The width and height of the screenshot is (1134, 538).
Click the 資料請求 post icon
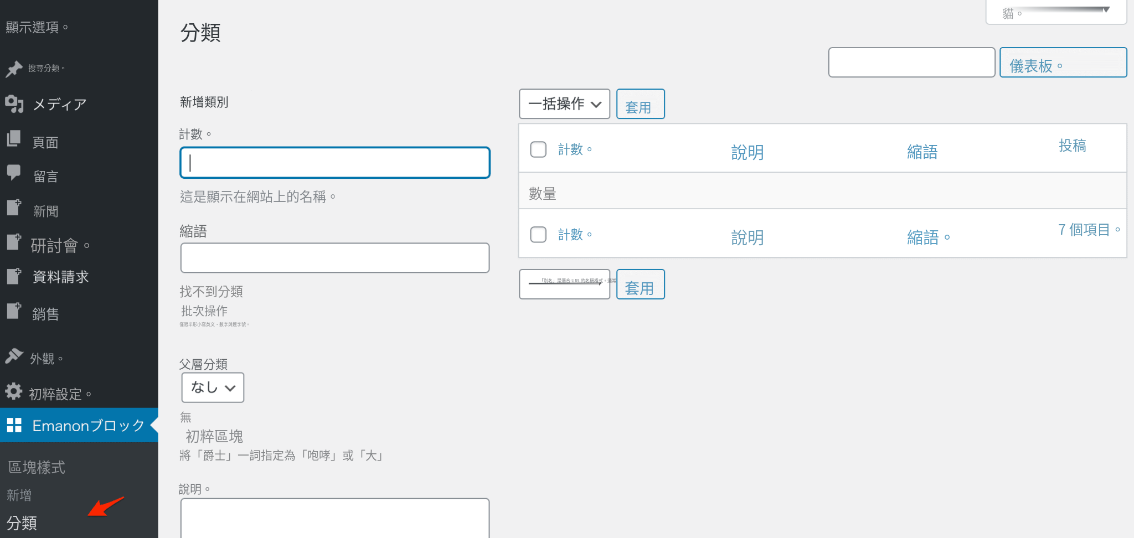click(x=14, y=276)
